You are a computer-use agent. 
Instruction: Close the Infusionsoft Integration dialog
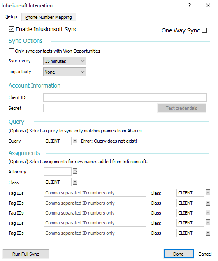[x=208, y=5]
